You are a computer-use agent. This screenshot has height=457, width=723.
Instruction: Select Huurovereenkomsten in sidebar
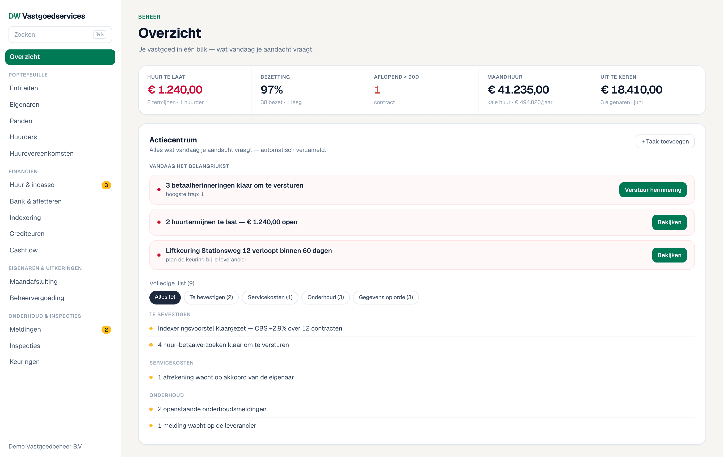pyautogui.click(x=60, y=153)
